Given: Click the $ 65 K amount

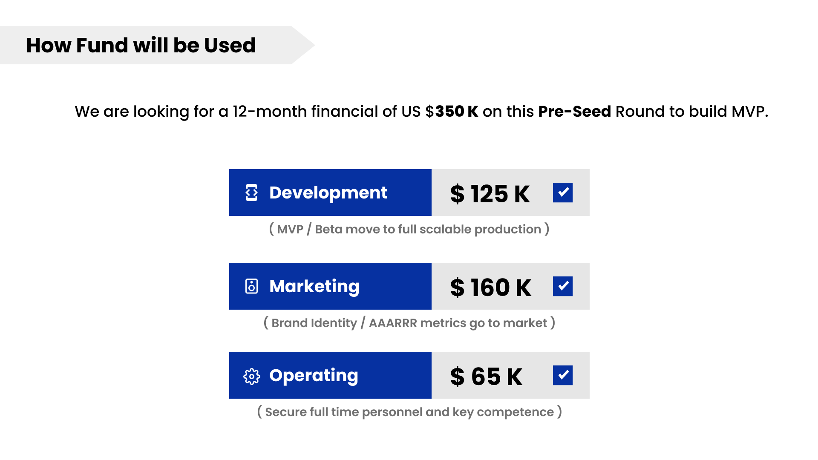Looking at the screenshot, I should point(486,377).
